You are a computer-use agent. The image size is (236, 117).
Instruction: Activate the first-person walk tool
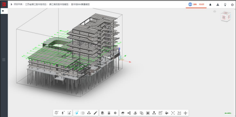63,113
